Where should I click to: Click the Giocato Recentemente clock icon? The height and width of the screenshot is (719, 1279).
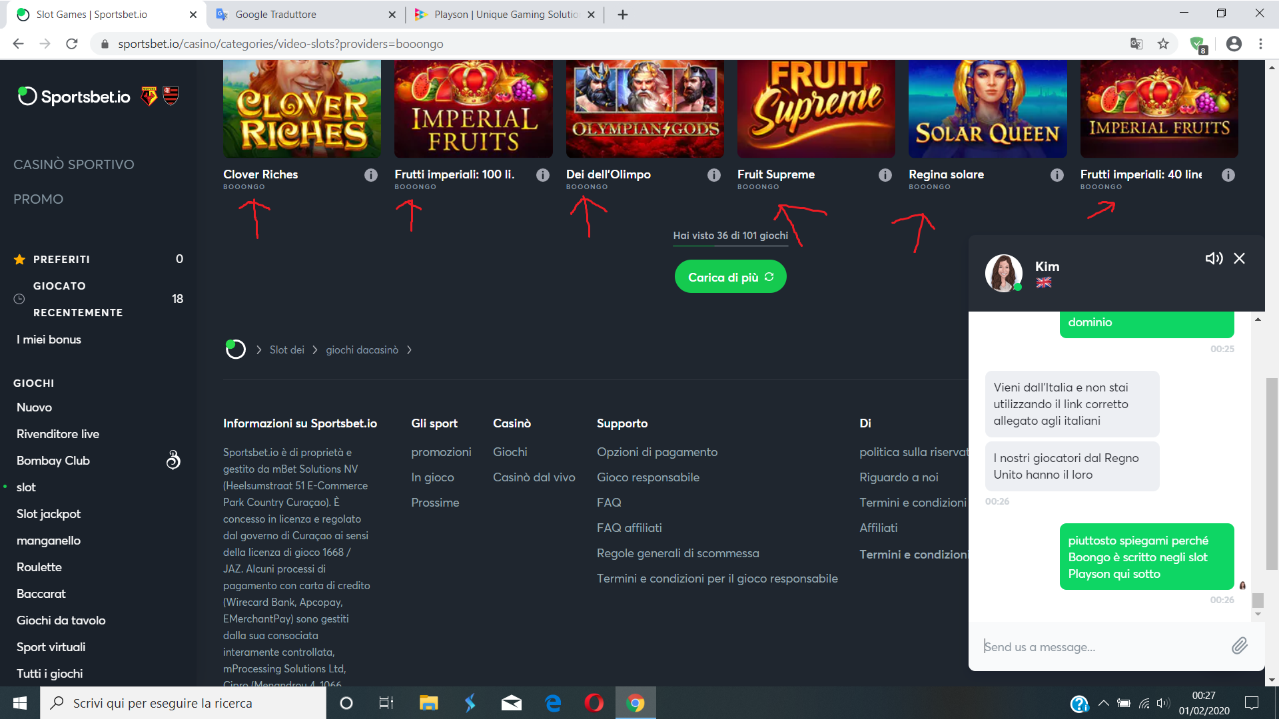(x=19, y=300)
